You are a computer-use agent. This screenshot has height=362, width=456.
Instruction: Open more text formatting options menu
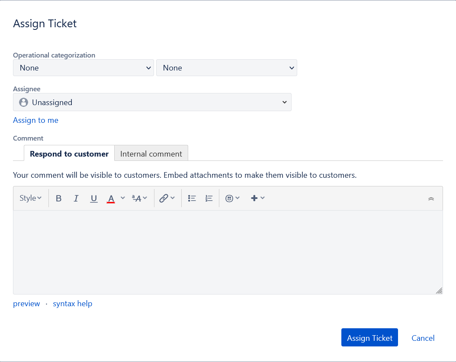coord(139,199)
